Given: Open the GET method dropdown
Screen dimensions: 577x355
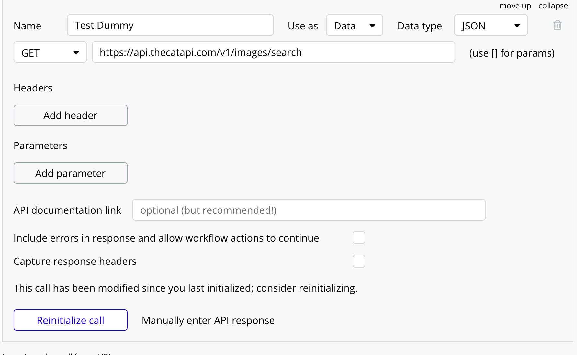Looking at the screenshot, I should click(50, 52).
